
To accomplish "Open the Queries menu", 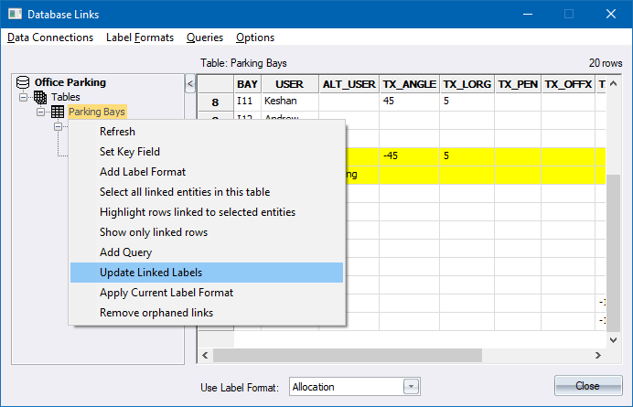I will [204, 37].
